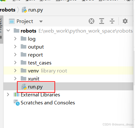
Task: Click the vertical Project tool window tab
Action: 2,29
